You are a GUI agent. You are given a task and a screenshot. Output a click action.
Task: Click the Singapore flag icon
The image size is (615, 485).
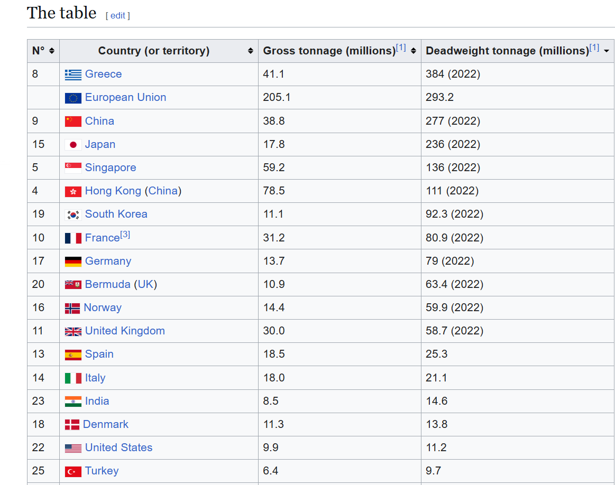(73, 168)
